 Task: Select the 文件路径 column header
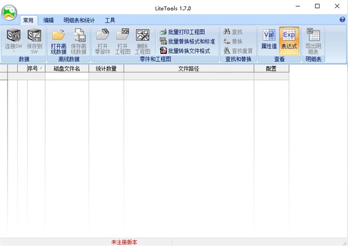(189, 68)
